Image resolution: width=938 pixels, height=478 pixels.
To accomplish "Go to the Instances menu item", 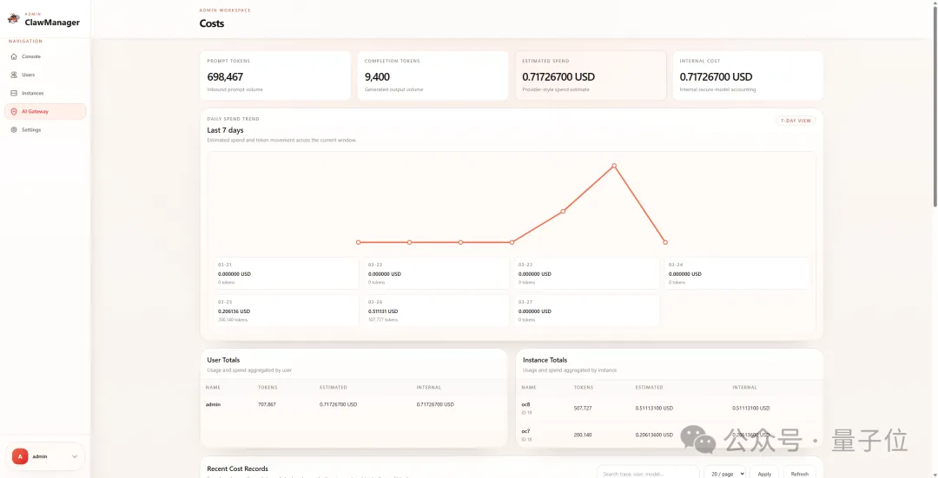I will click(33, 93).
